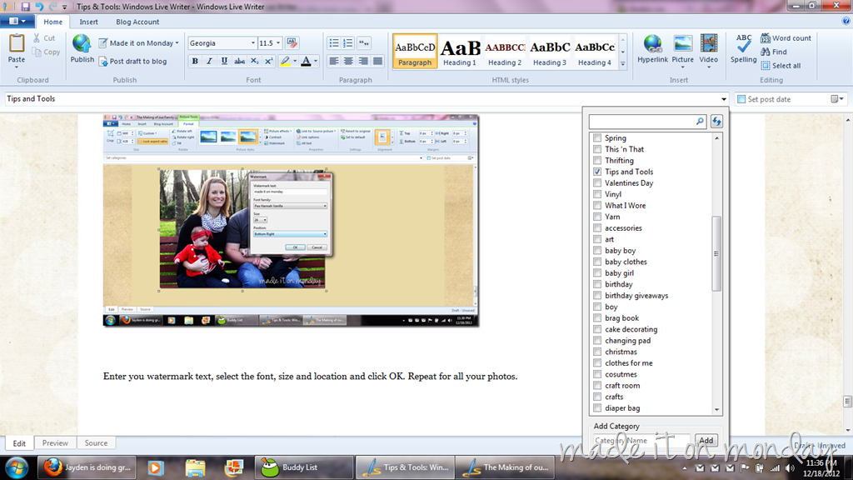Image resolution: width=853 pixels, height=480 pixels.
Task: Apply Bold formatting
Action: point(195,61)
